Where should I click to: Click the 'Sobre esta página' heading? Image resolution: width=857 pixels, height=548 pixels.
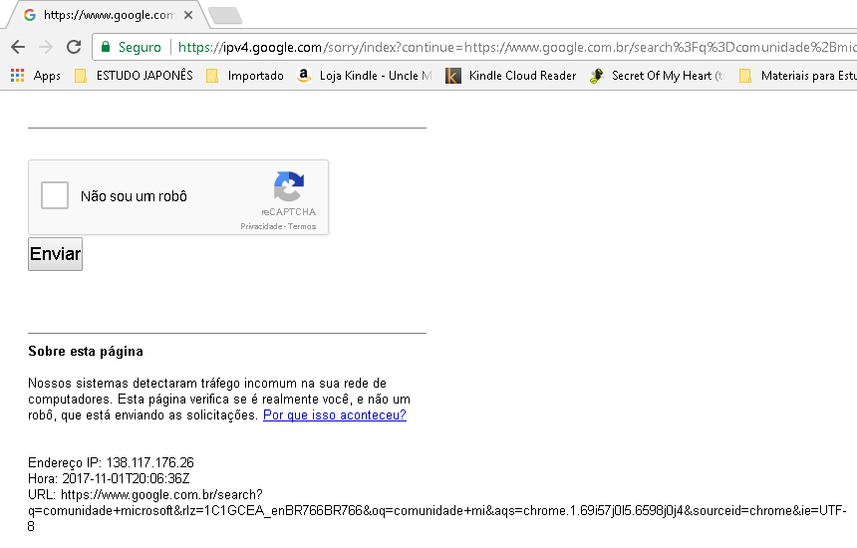(86, 352)
